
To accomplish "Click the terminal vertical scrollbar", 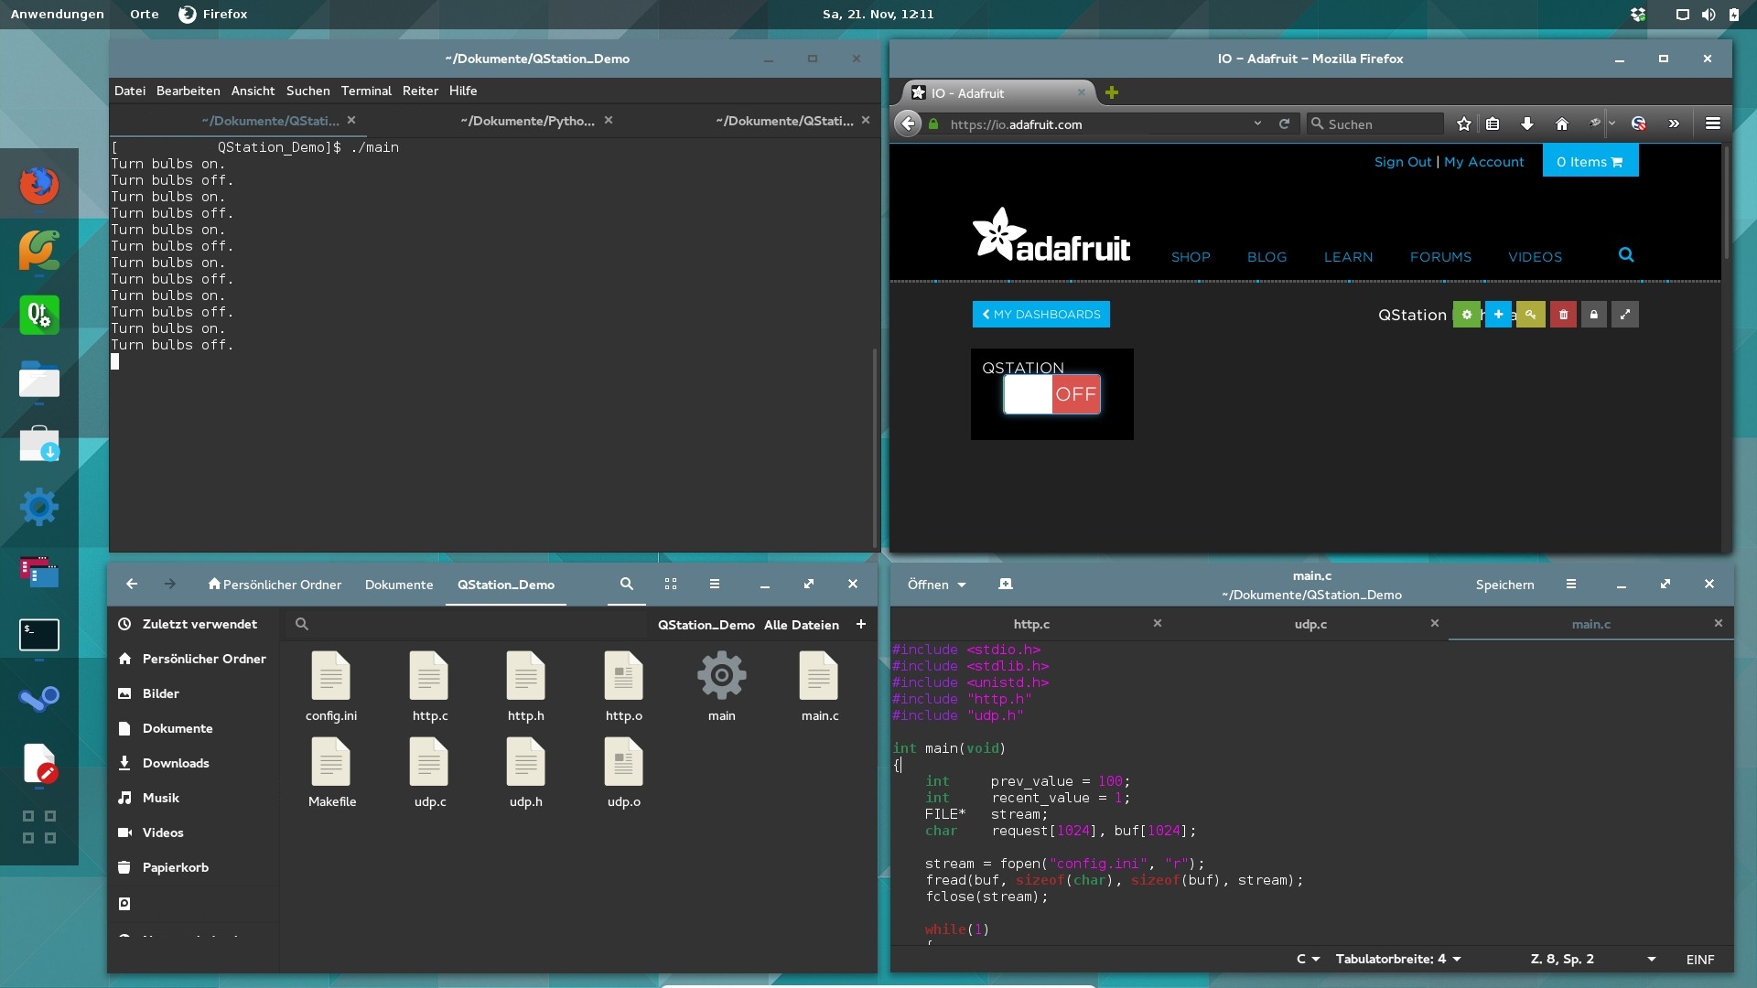I will click(x=875, y=448).
